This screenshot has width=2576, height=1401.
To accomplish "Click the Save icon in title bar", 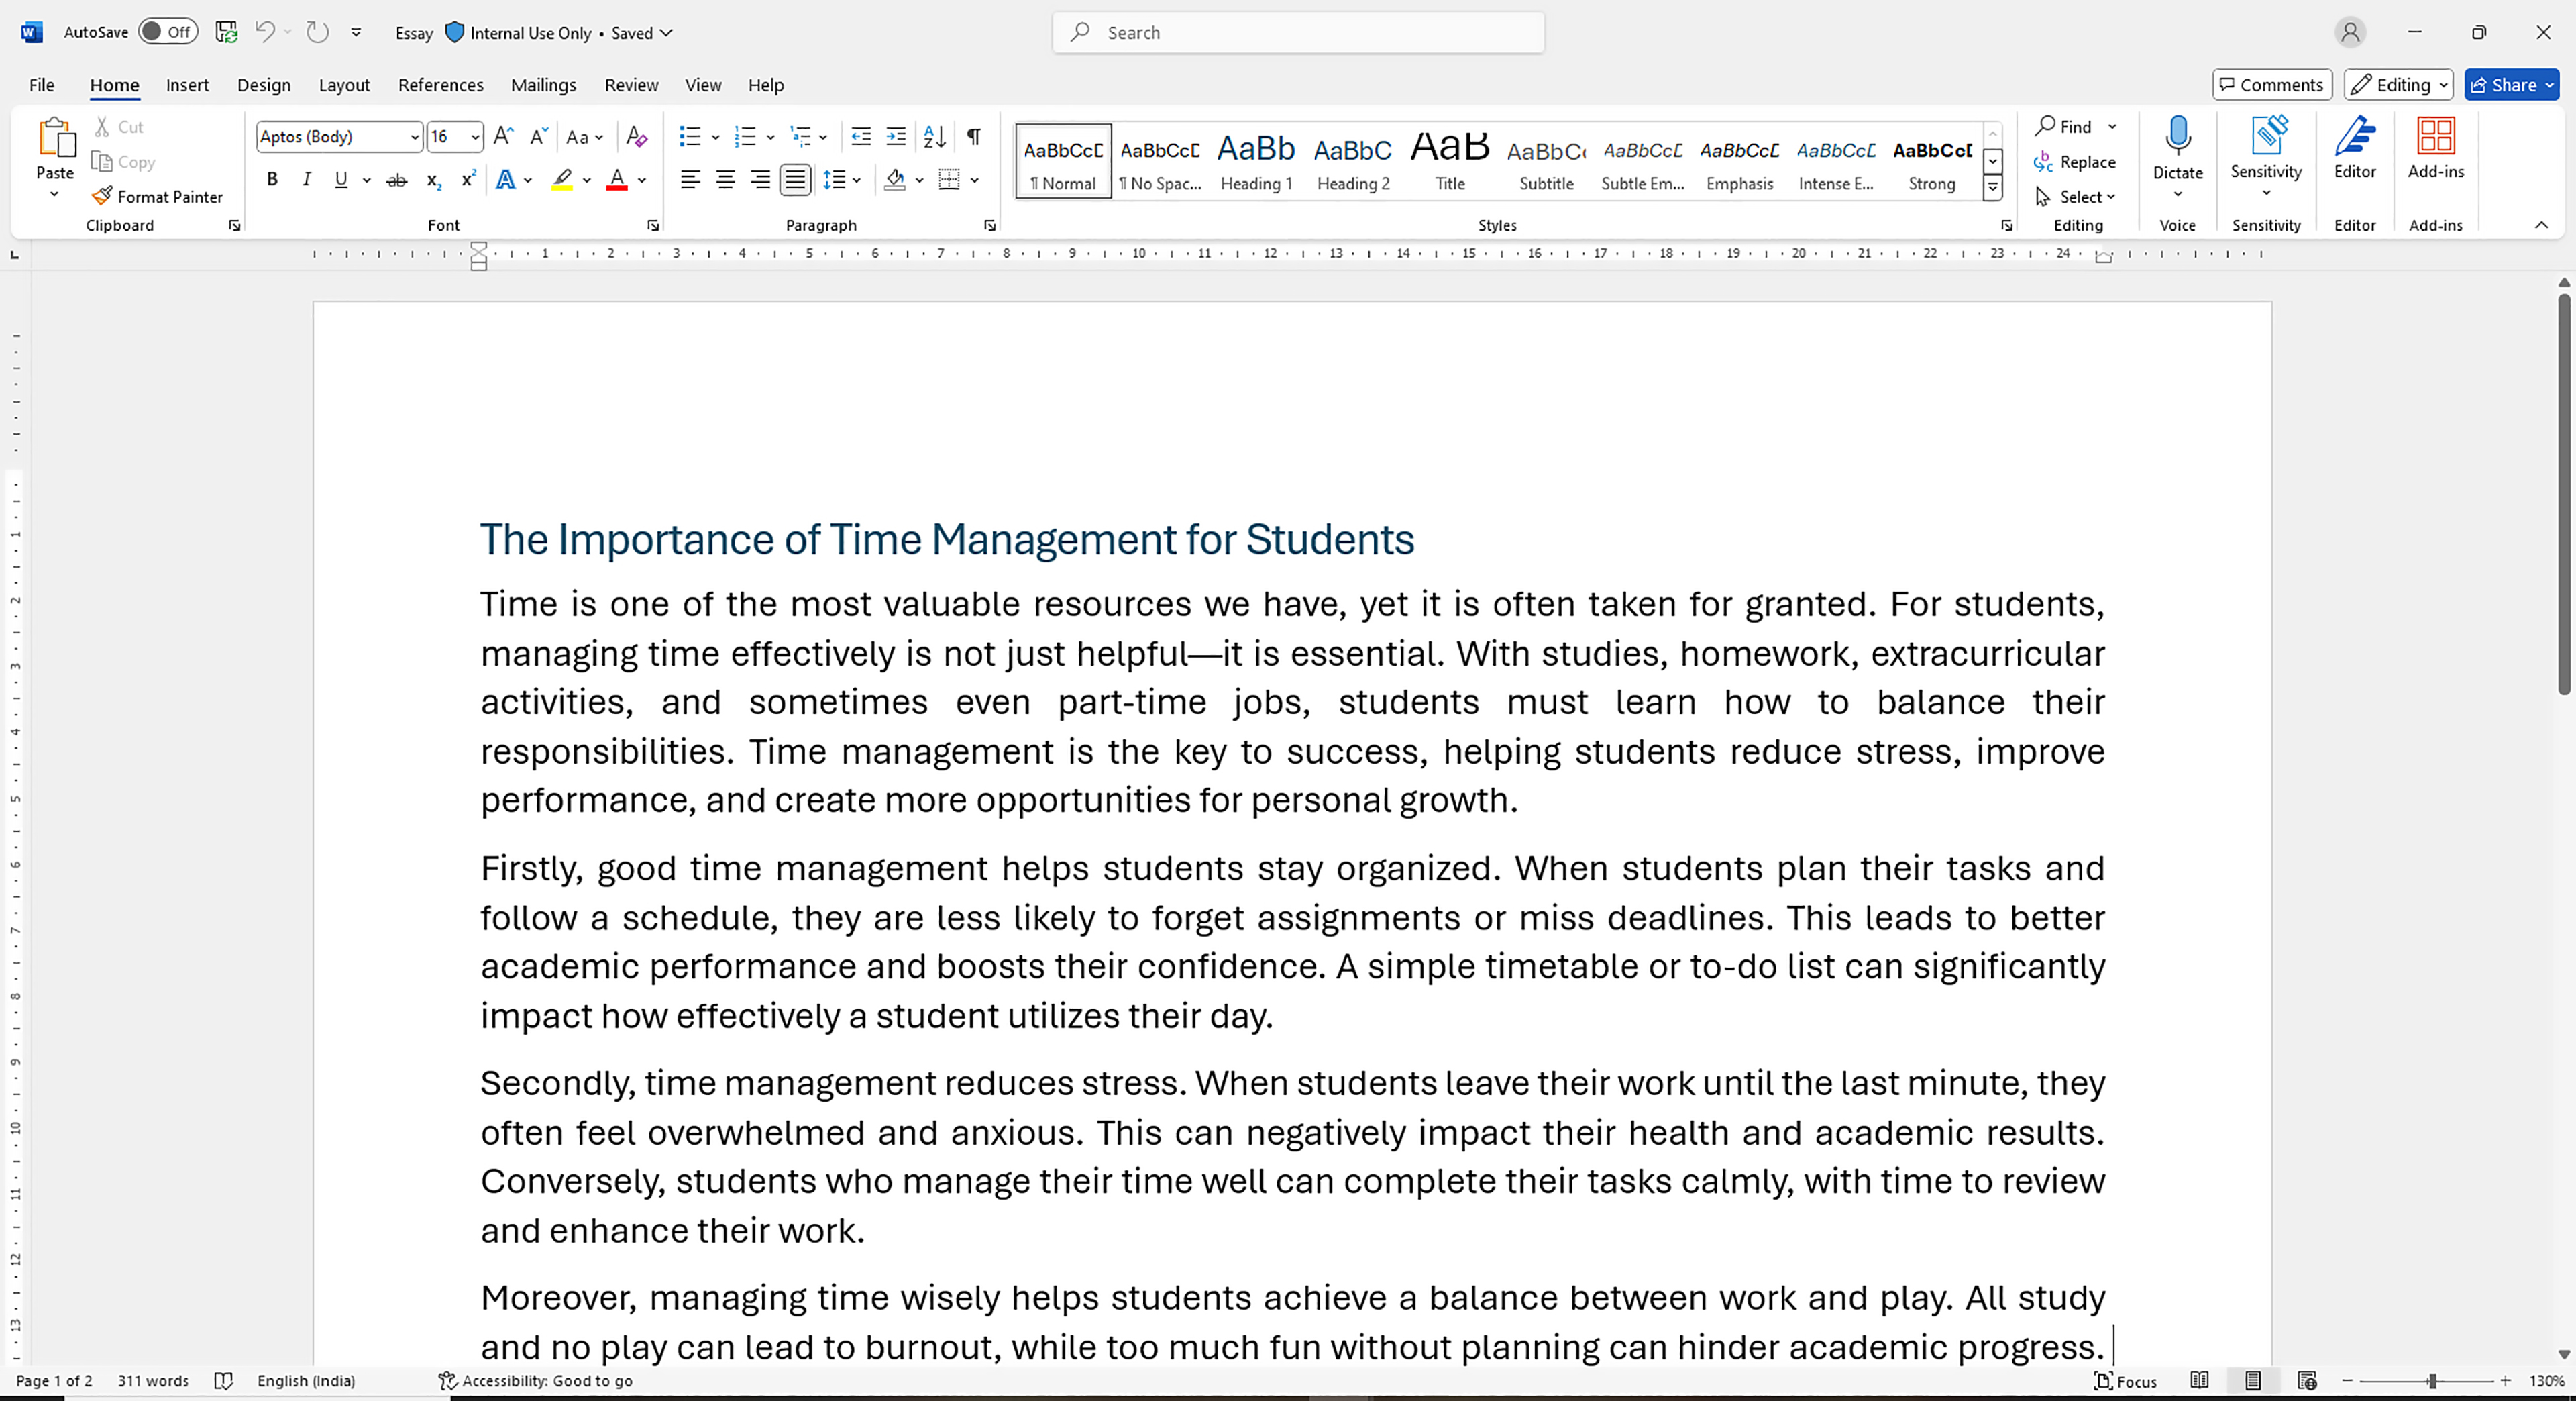I will pyautogui.click(x=227, y=32).
